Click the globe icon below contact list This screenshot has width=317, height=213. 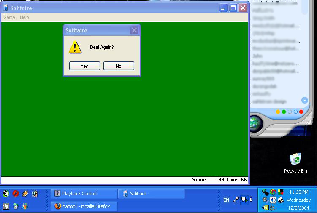[x=256, y=123]
